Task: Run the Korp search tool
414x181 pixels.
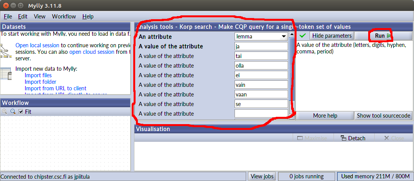Action: pyautogui.click(x=380, y=36)
